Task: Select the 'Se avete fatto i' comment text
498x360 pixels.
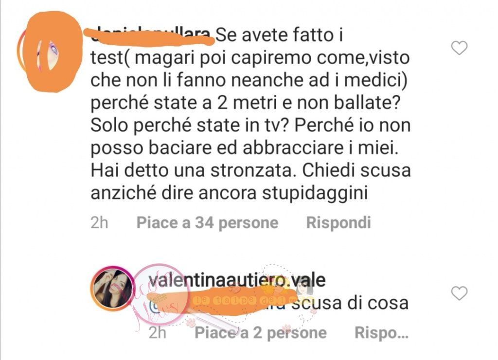Action: click(x=280, y=35)
